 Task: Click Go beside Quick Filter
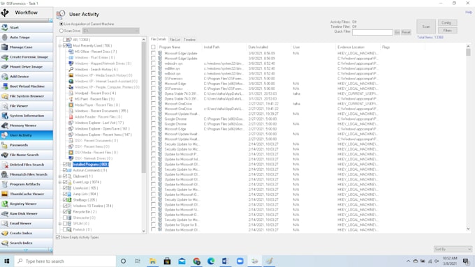[x=397, y=32]
